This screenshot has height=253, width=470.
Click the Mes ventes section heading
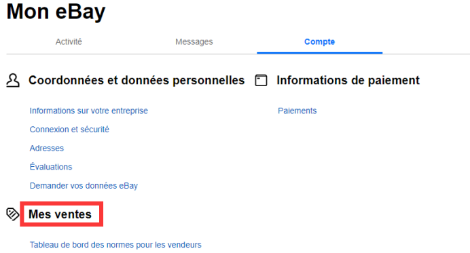[x=60, y=214]
